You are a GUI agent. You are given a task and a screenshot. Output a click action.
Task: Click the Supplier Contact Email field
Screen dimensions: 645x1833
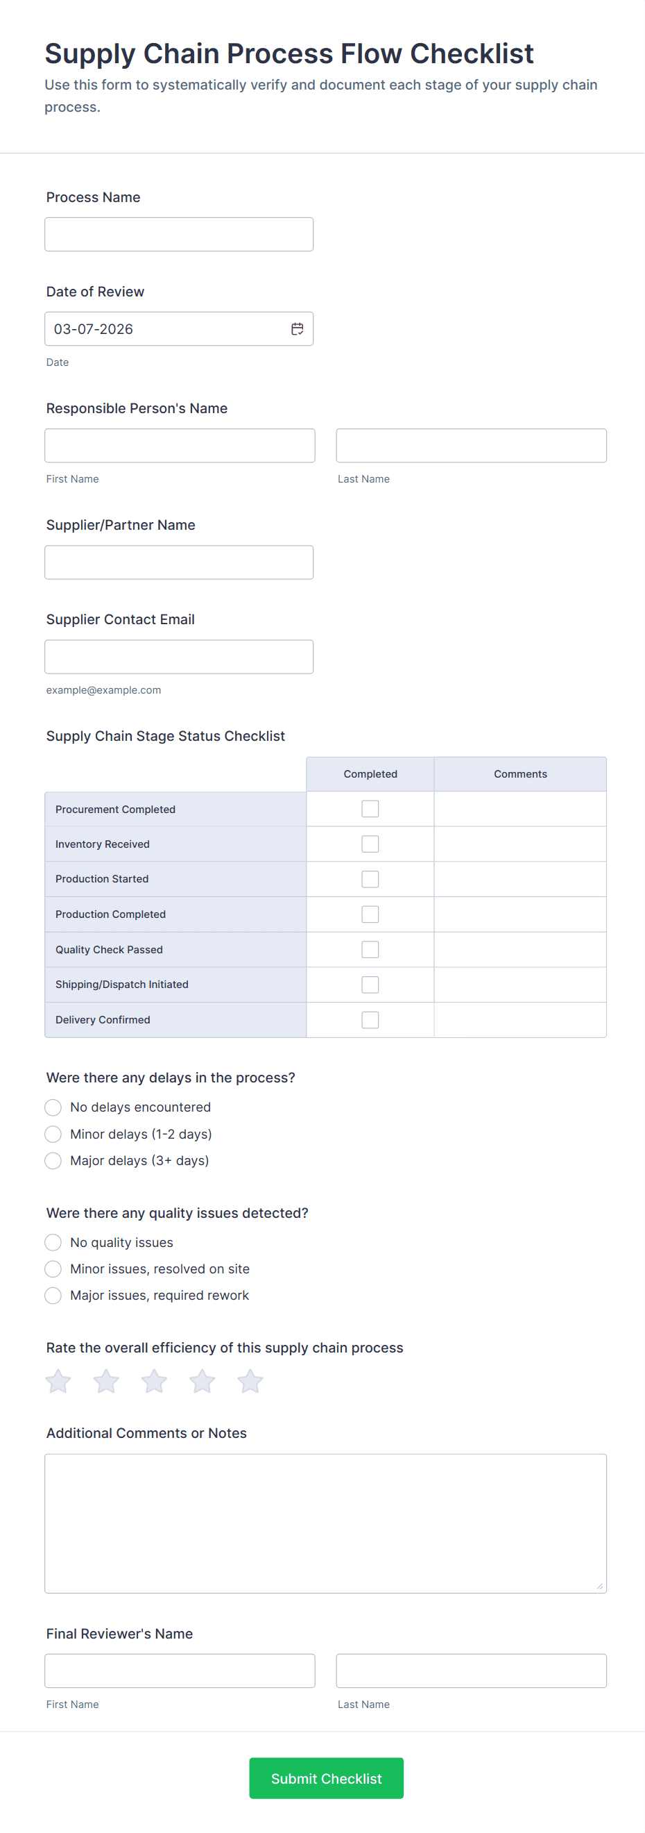(178, 657)
